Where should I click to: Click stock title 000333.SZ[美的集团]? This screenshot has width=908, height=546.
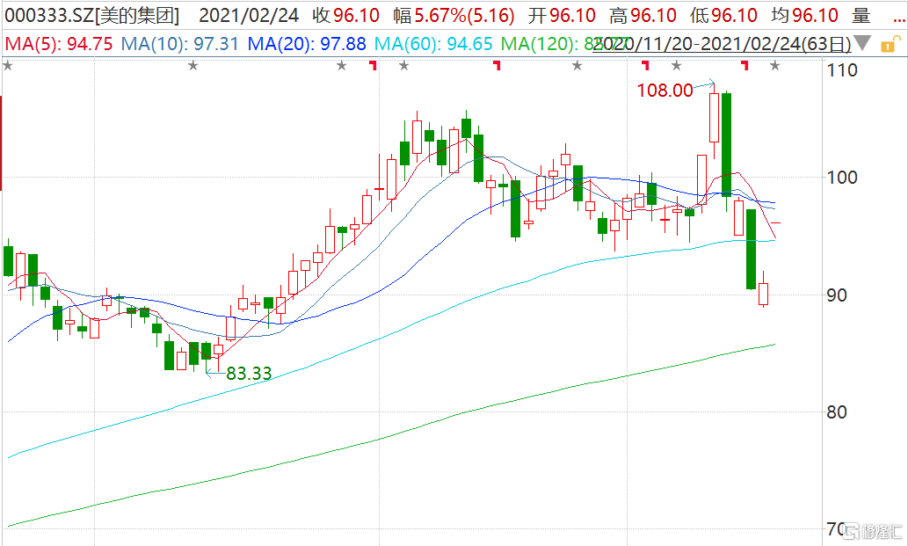point(92,16)
